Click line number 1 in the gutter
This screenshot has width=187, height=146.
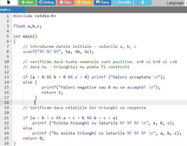click(x=8, y=16)
